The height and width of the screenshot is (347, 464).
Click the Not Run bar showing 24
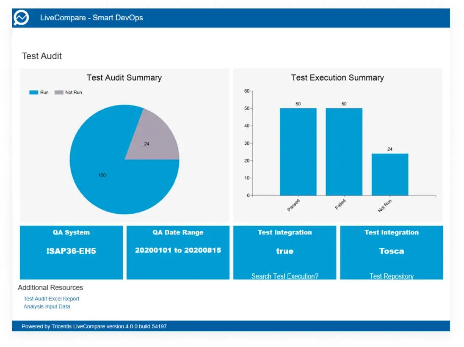[390, 174]
